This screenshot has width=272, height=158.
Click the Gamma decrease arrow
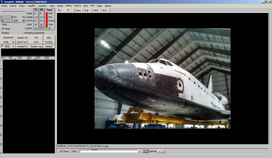159,151
